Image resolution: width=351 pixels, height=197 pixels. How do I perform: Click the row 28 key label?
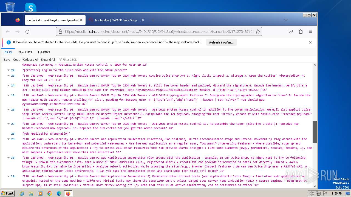tap(13, 134)
